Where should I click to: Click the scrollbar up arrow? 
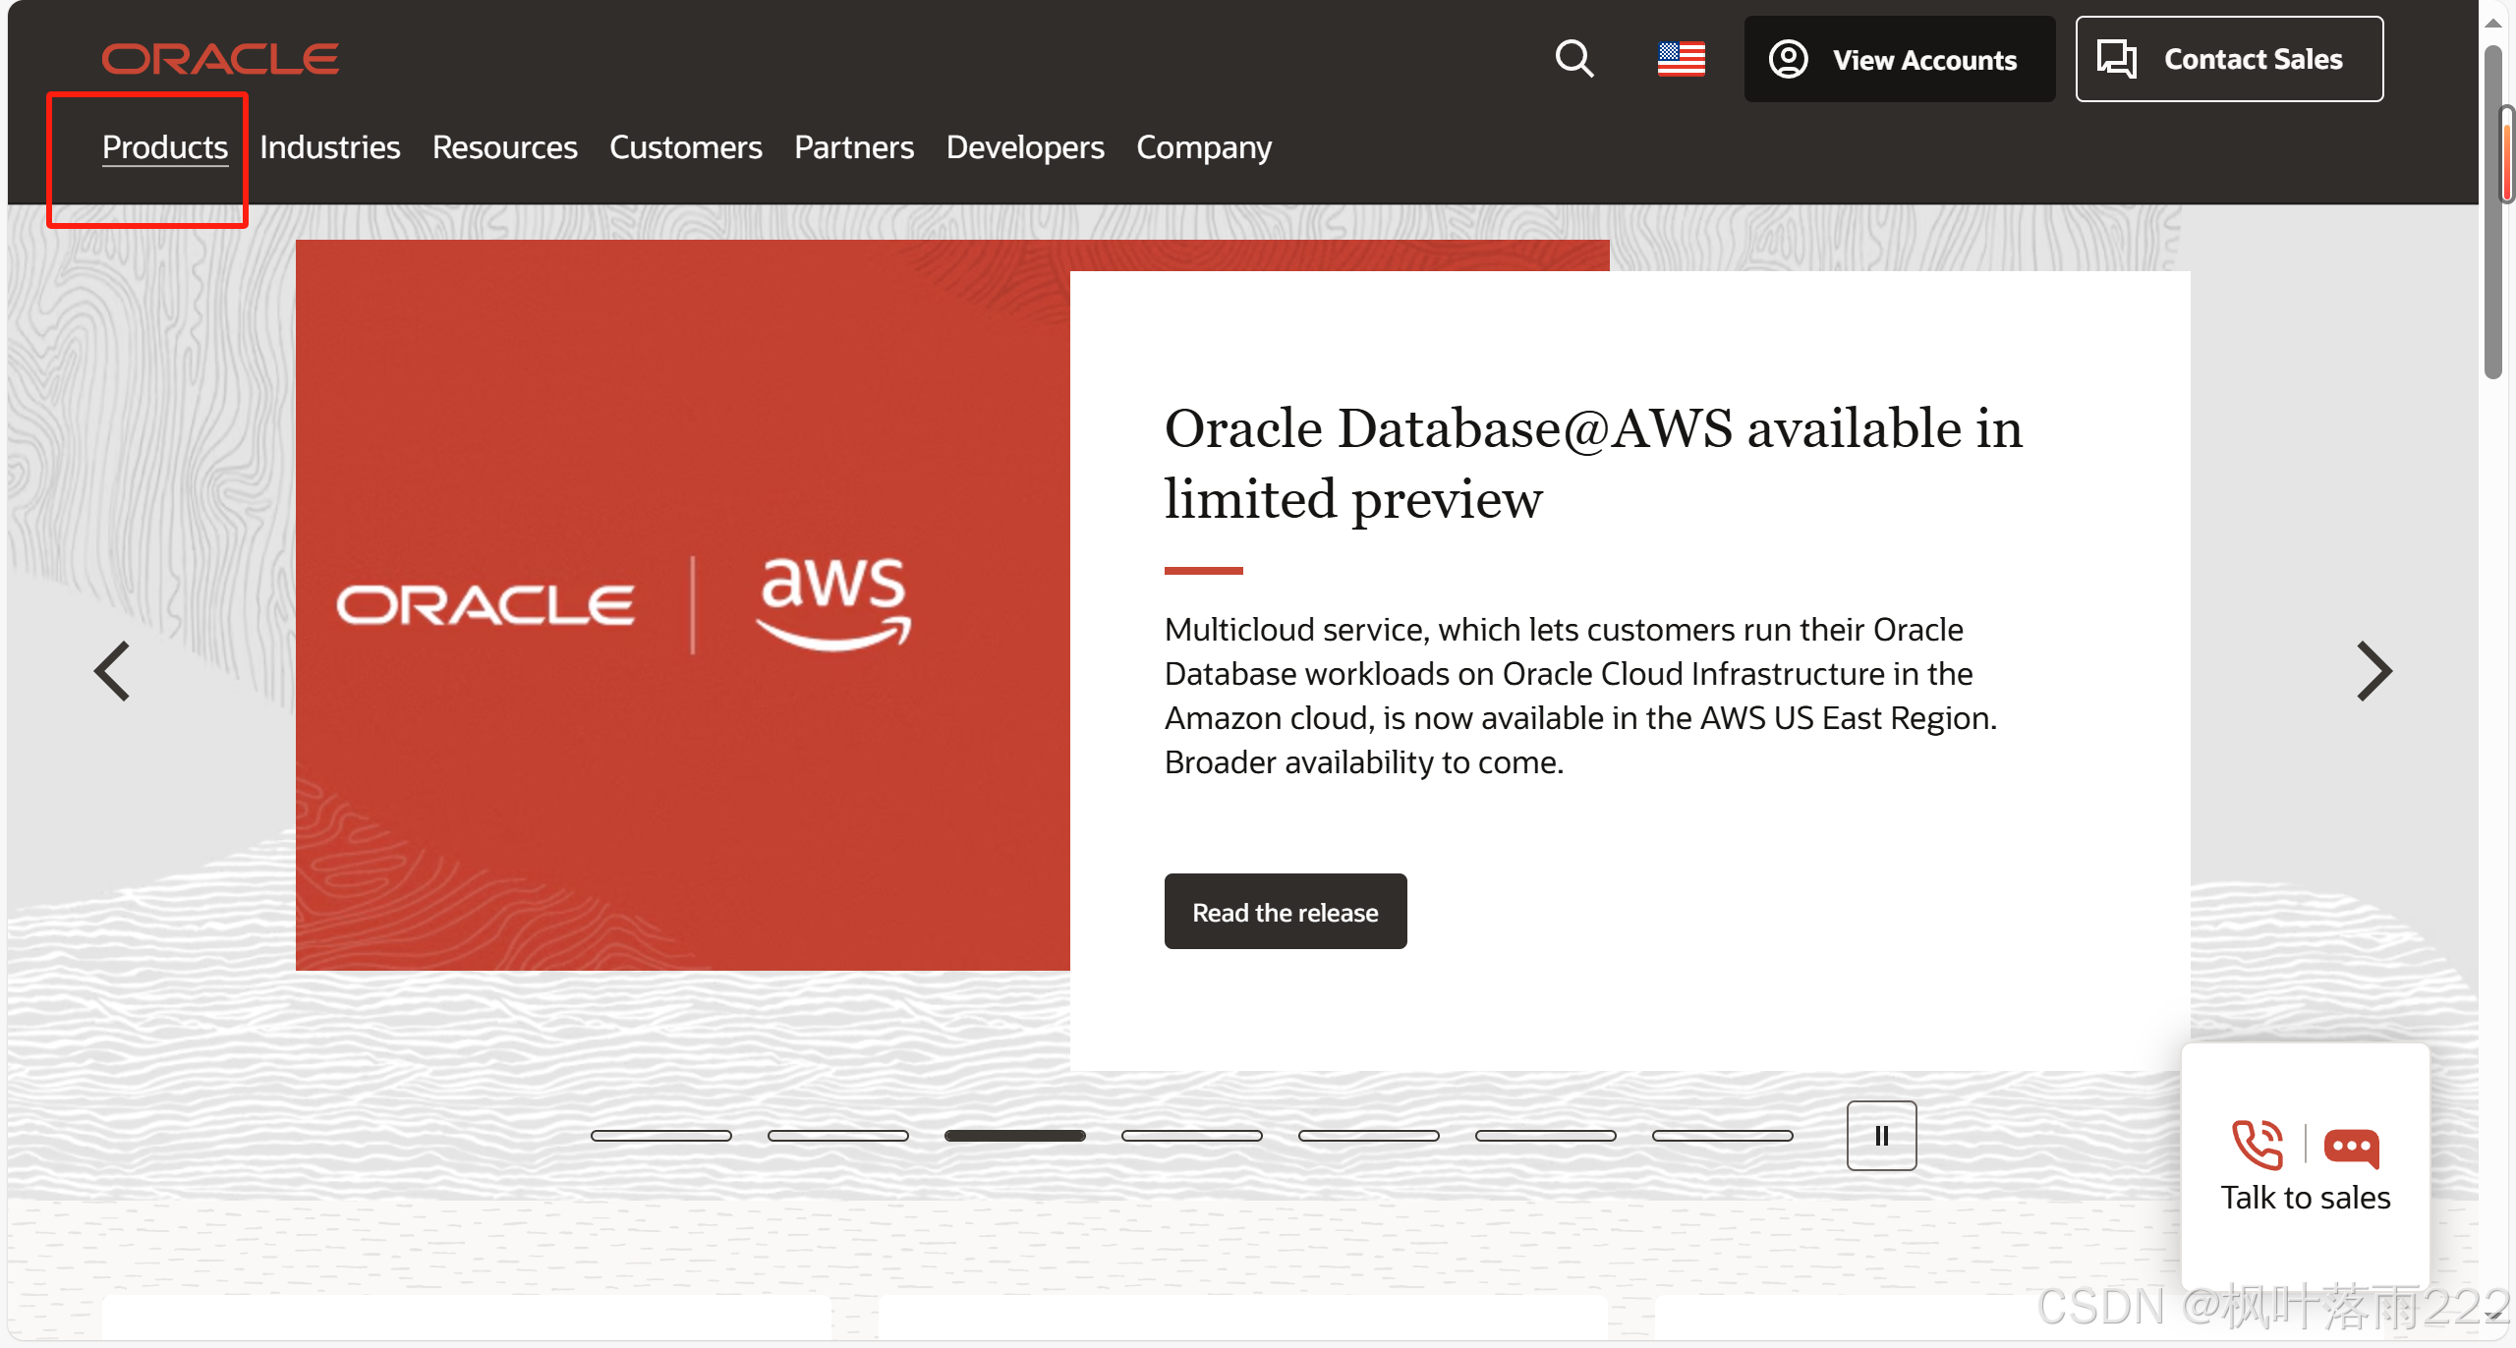pos(2492,22)
